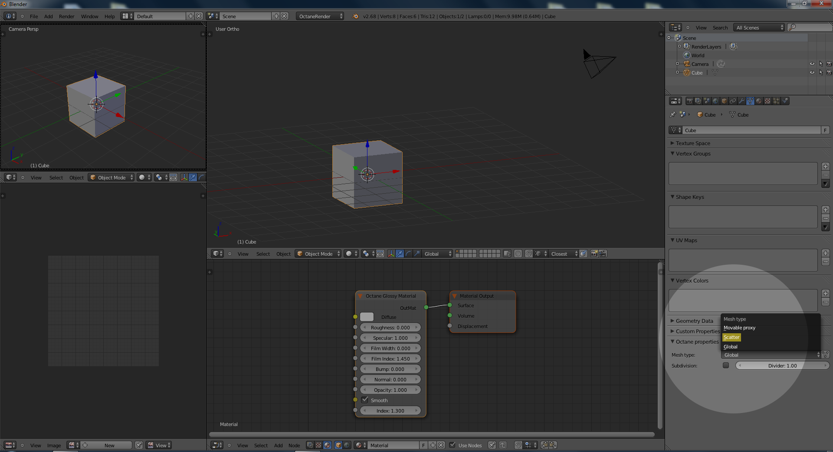
Task: Select RenderLayers item in outliner
Action: pos(706,46)
